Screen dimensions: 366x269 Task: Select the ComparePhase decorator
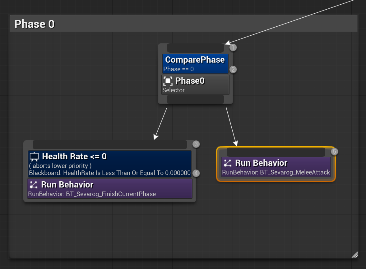click(195, 64)
